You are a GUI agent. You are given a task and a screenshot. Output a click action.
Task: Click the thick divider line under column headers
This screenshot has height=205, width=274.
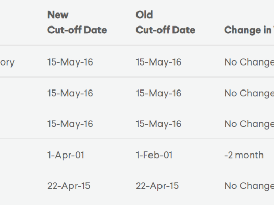137,46
